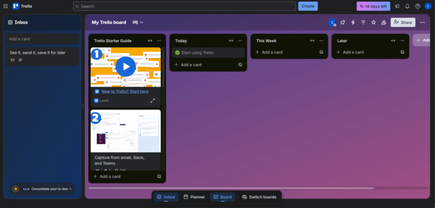Open the account avatar in the top bar

click(x=427, y=6)
